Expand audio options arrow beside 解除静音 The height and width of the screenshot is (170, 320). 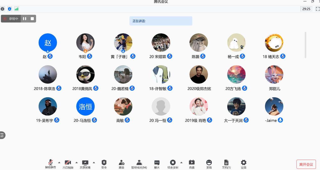pos(59,162)
